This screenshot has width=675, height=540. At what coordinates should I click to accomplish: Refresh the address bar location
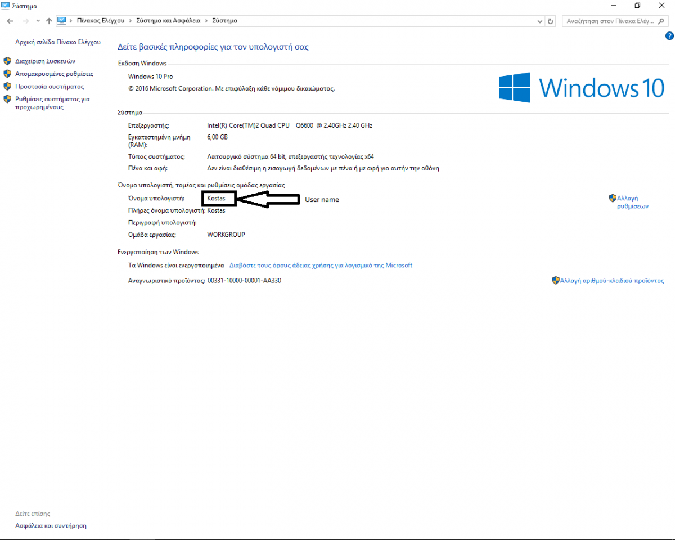pos(551,21)
